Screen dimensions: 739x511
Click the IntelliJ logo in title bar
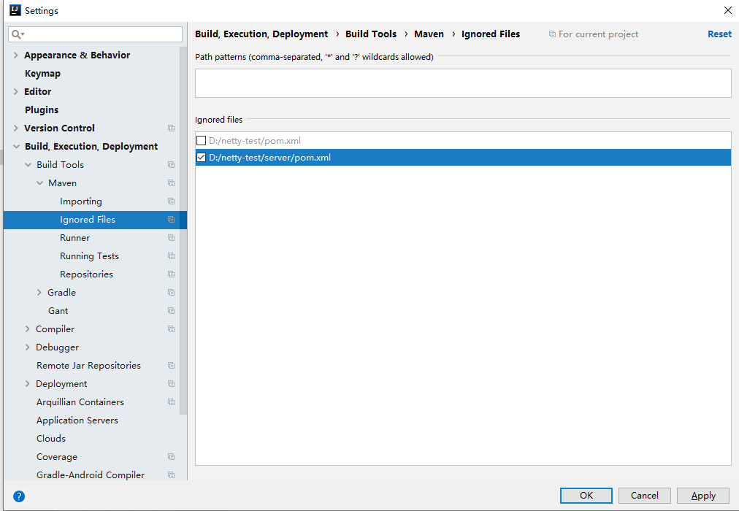pos(15,10)
